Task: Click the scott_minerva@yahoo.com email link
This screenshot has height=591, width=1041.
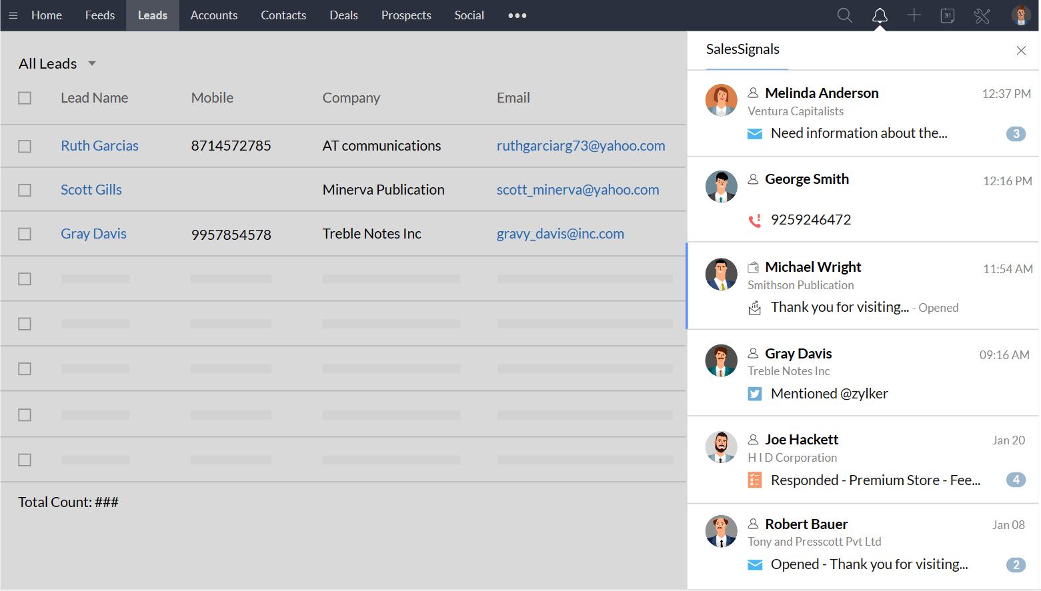Action: pos(578,190)
